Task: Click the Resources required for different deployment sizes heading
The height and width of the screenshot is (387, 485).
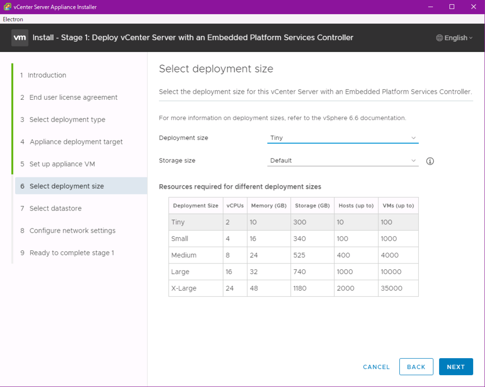Action: click(240, 187)
